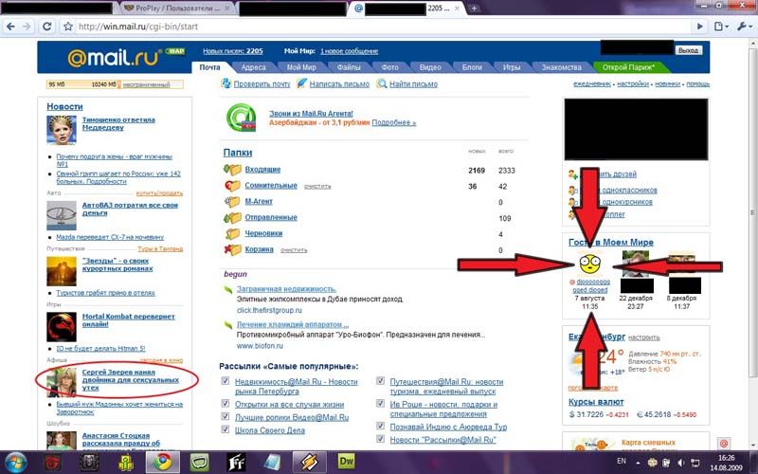
Task: Click Chrome icon in the taskbar
Action: (x=163, y=462)
